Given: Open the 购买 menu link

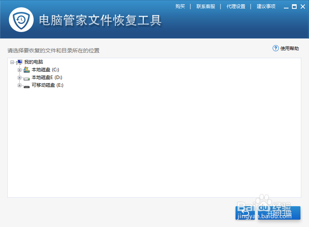Looking at the screenshot, I should click(x=180, y=7).
